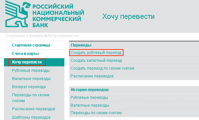Viewport: 199px width, 120px height.
Task: Go to Стартовая страница in sidebar
Action: pos(31,45)
